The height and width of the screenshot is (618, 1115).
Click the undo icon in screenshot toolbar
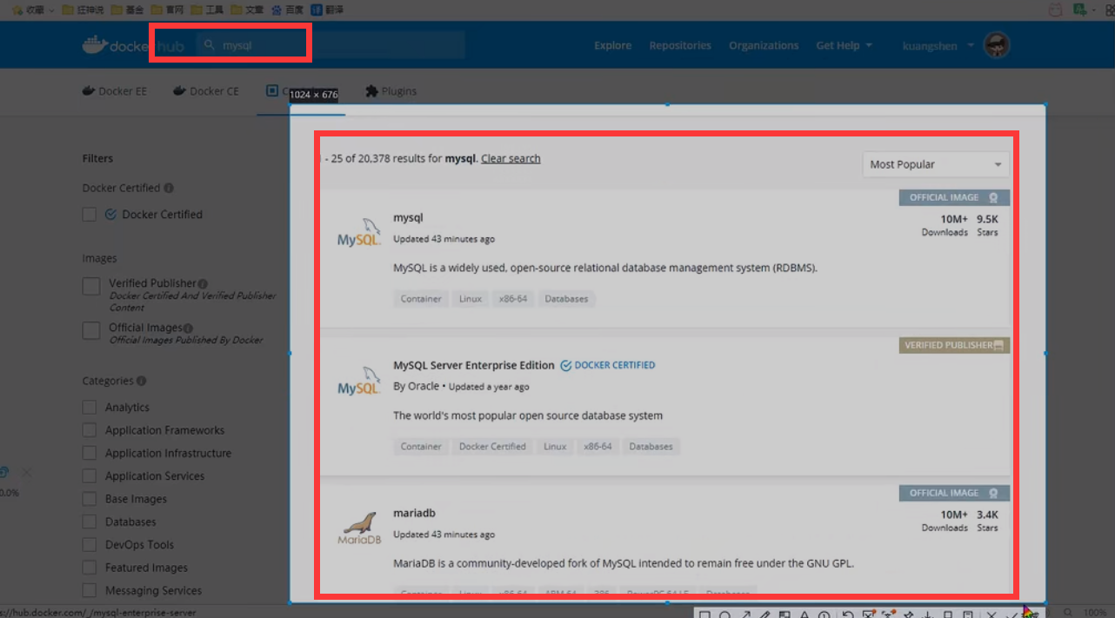click(x=848, y=614)
